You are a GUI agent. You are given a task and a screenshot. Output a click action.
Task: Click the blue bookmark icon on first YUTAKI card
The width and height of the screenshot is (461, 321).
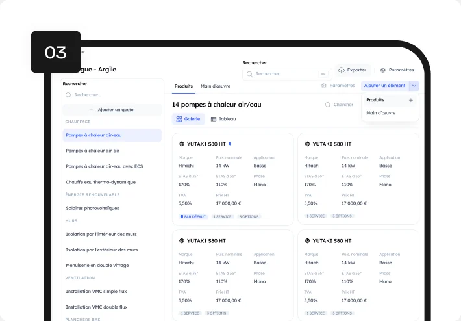coord(230,144)
